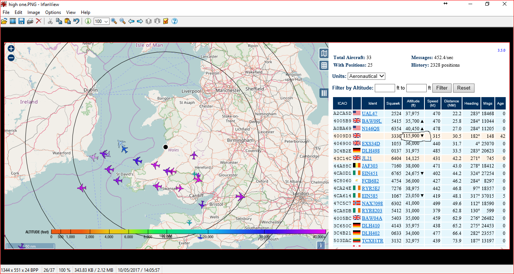Click the grid icon on the map edge

[x=324, y=65]
